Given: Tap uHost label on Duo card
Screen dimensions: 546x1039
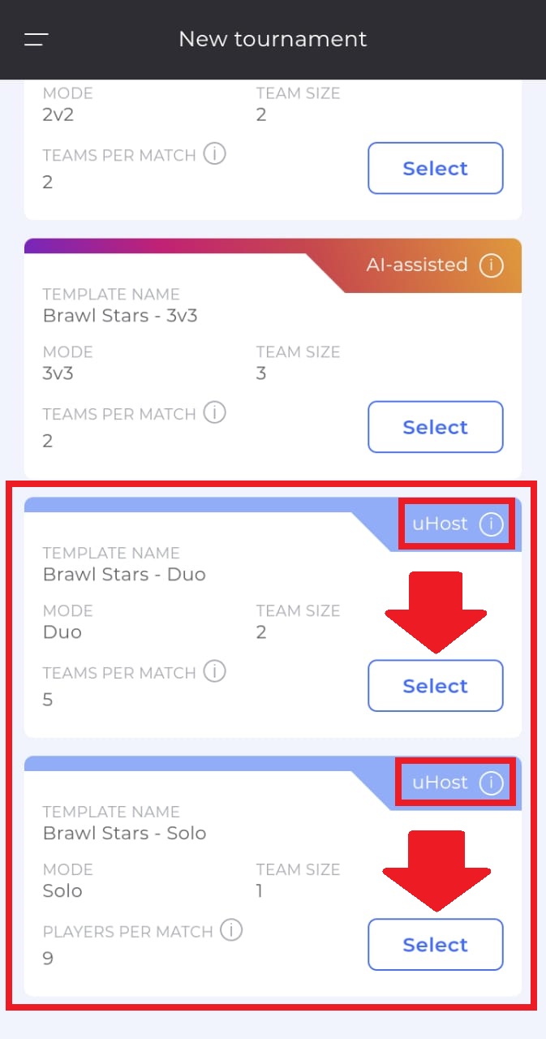Looking at the screenshot, I should point(440,524).
